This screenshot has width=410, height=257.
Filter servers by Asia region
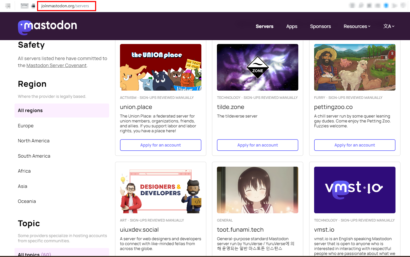point(23,186)
